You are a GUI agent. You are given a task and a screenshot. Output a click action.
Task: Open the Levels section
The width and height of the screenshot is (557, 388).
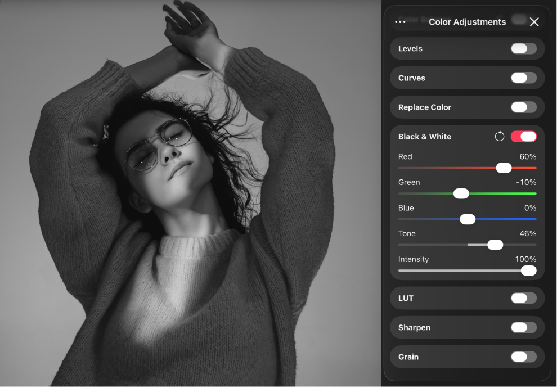tap(410, 48)
